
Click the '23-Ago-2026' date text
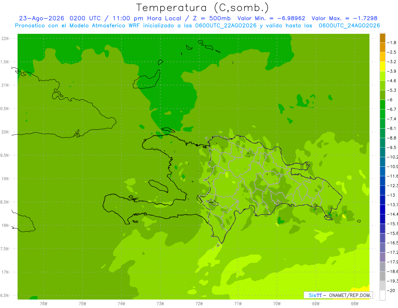pyautogui.click(x=41, y=18)
